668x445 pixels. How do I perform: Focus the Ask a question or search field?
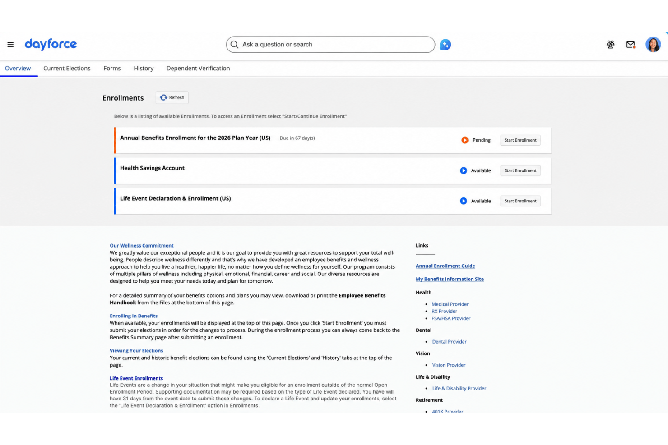click(330, 45)
